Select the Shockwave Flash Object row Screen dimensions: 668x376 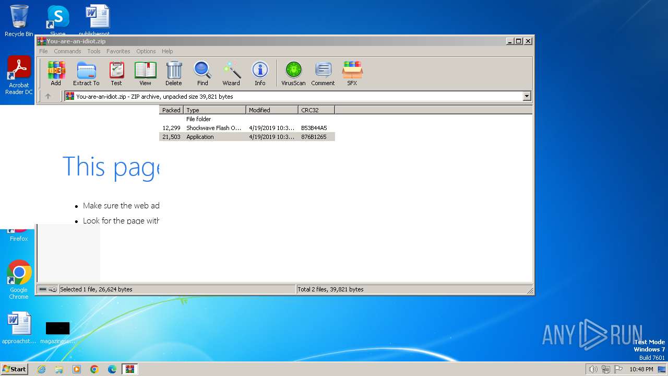[x=247, y=128]
